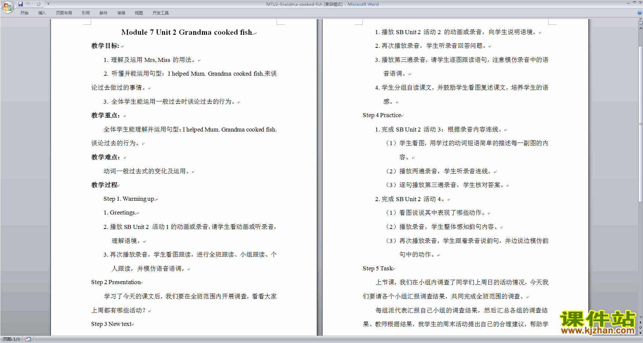Click the heading 教学目标:
The height and width of the screenshot is (343, 643).
pyautogui.click(x=105, y=46)
